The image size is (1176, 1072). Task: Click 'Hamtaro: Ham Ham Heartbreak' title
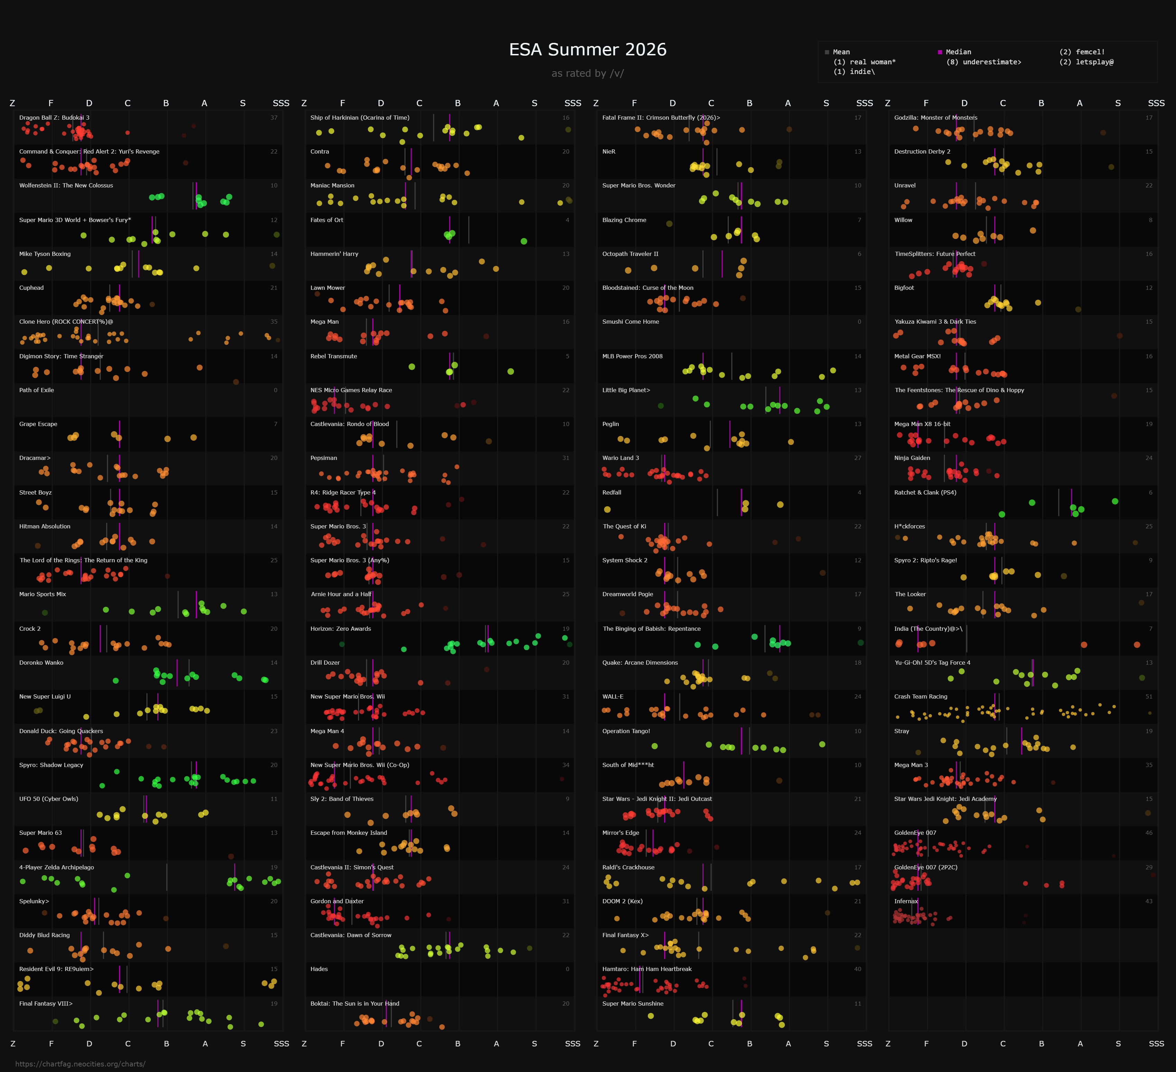647,969
